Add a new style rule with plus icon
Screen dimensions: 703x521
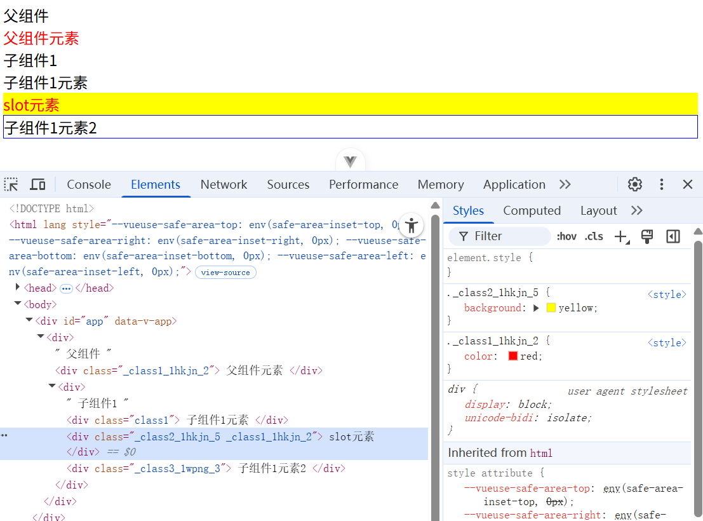pos(620,236)
